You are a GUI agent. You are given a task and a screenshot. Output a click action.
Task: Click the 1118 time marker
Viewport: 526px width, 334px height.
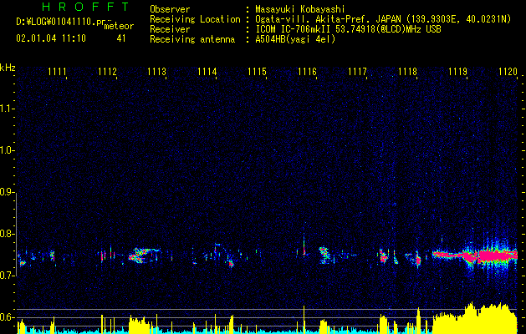click(407, 72)
